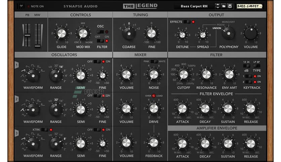Click The Legend logo
The image size is (281, 162).
(140, 6)
